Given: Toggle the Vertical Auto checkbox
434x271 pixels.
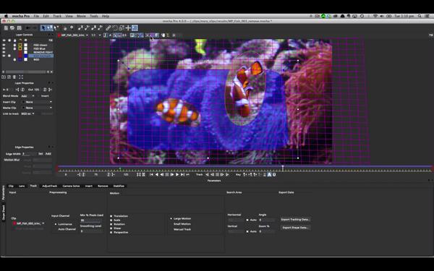Looking at the screenshot, I should 247,231.
